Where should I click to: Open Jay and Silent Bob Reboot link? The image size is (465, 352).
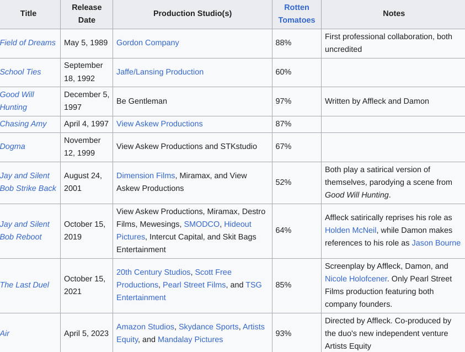pyautogui.click(x=25, y=230)
